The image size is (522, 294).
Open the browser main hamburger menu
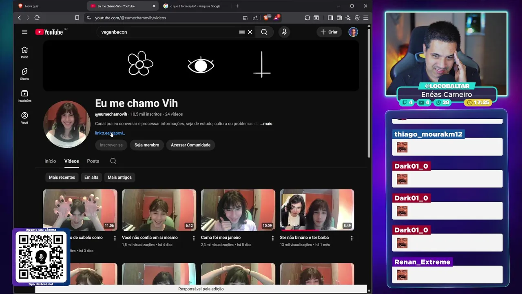pyautogui.click(x=366, y=18)
